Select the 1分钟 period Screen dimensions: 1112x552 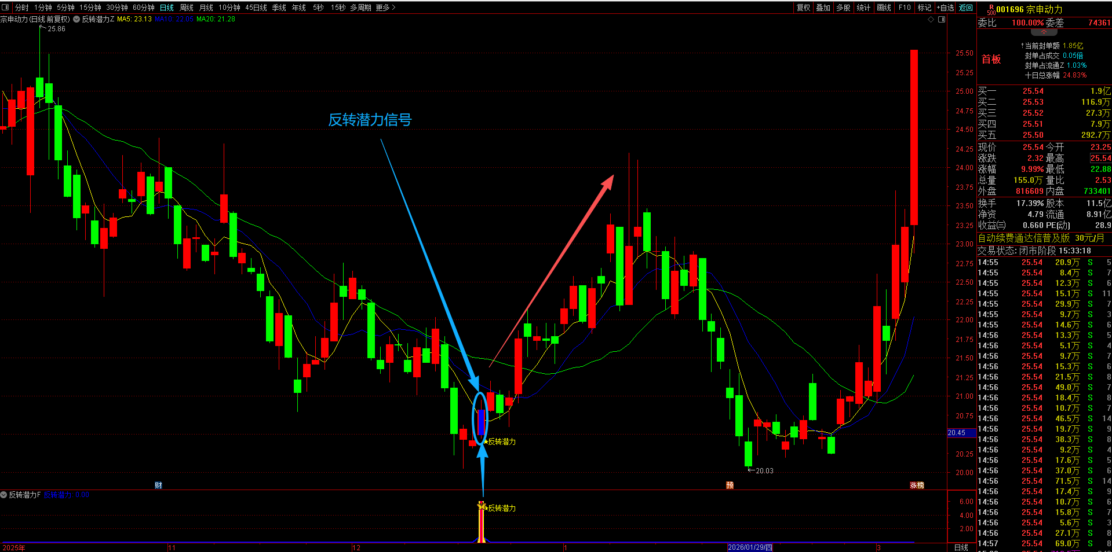43,8
